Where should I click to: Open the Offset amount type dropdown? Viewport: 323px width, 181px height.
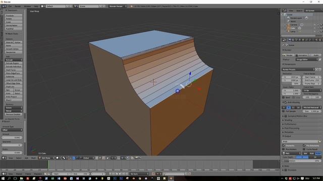(x=12, y=130)
